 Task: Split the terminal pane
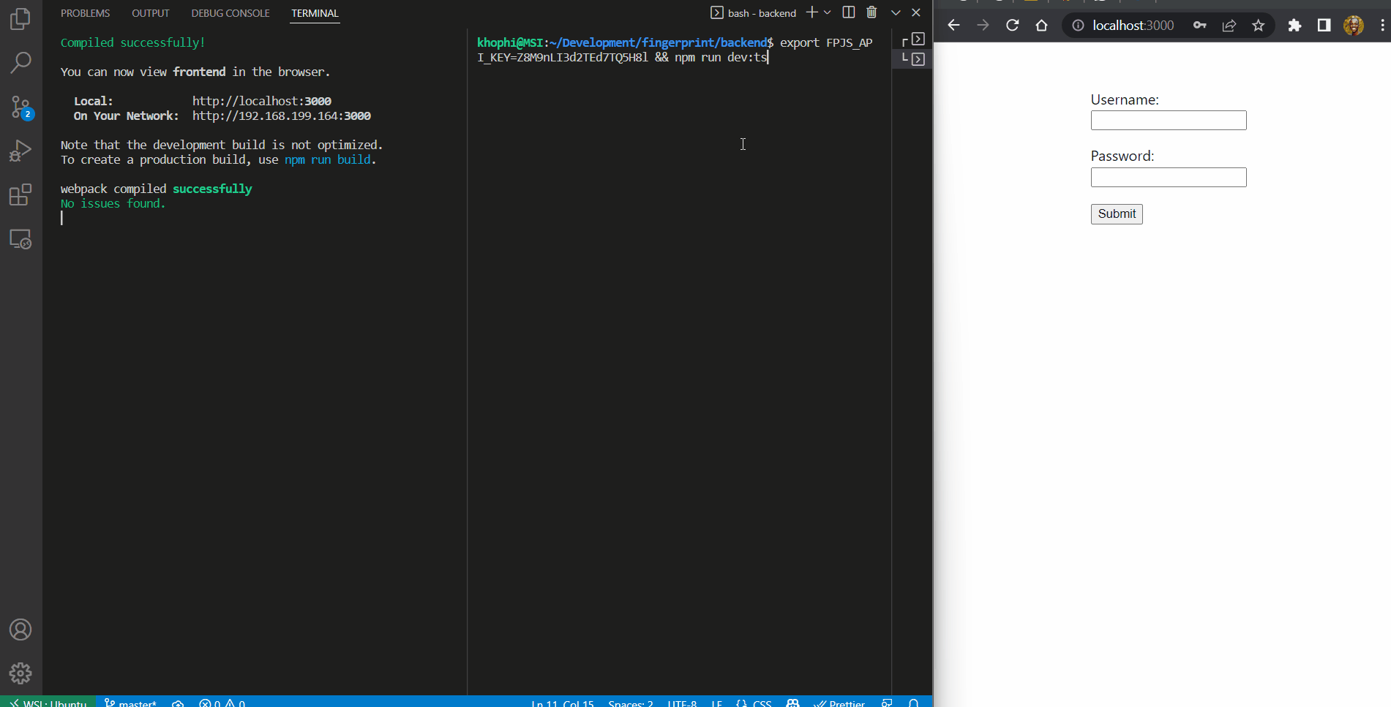(849, 12)
